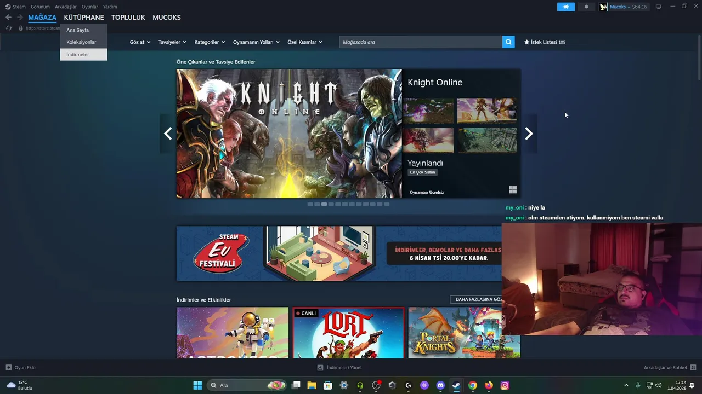
Task: Open Microsoft Store from the taskbar
Action: 328,385
